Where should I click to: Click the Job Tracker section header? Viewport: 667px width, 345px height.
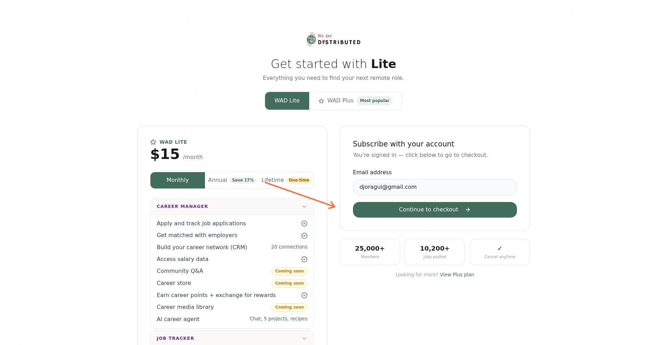click(x=232, y=338)
